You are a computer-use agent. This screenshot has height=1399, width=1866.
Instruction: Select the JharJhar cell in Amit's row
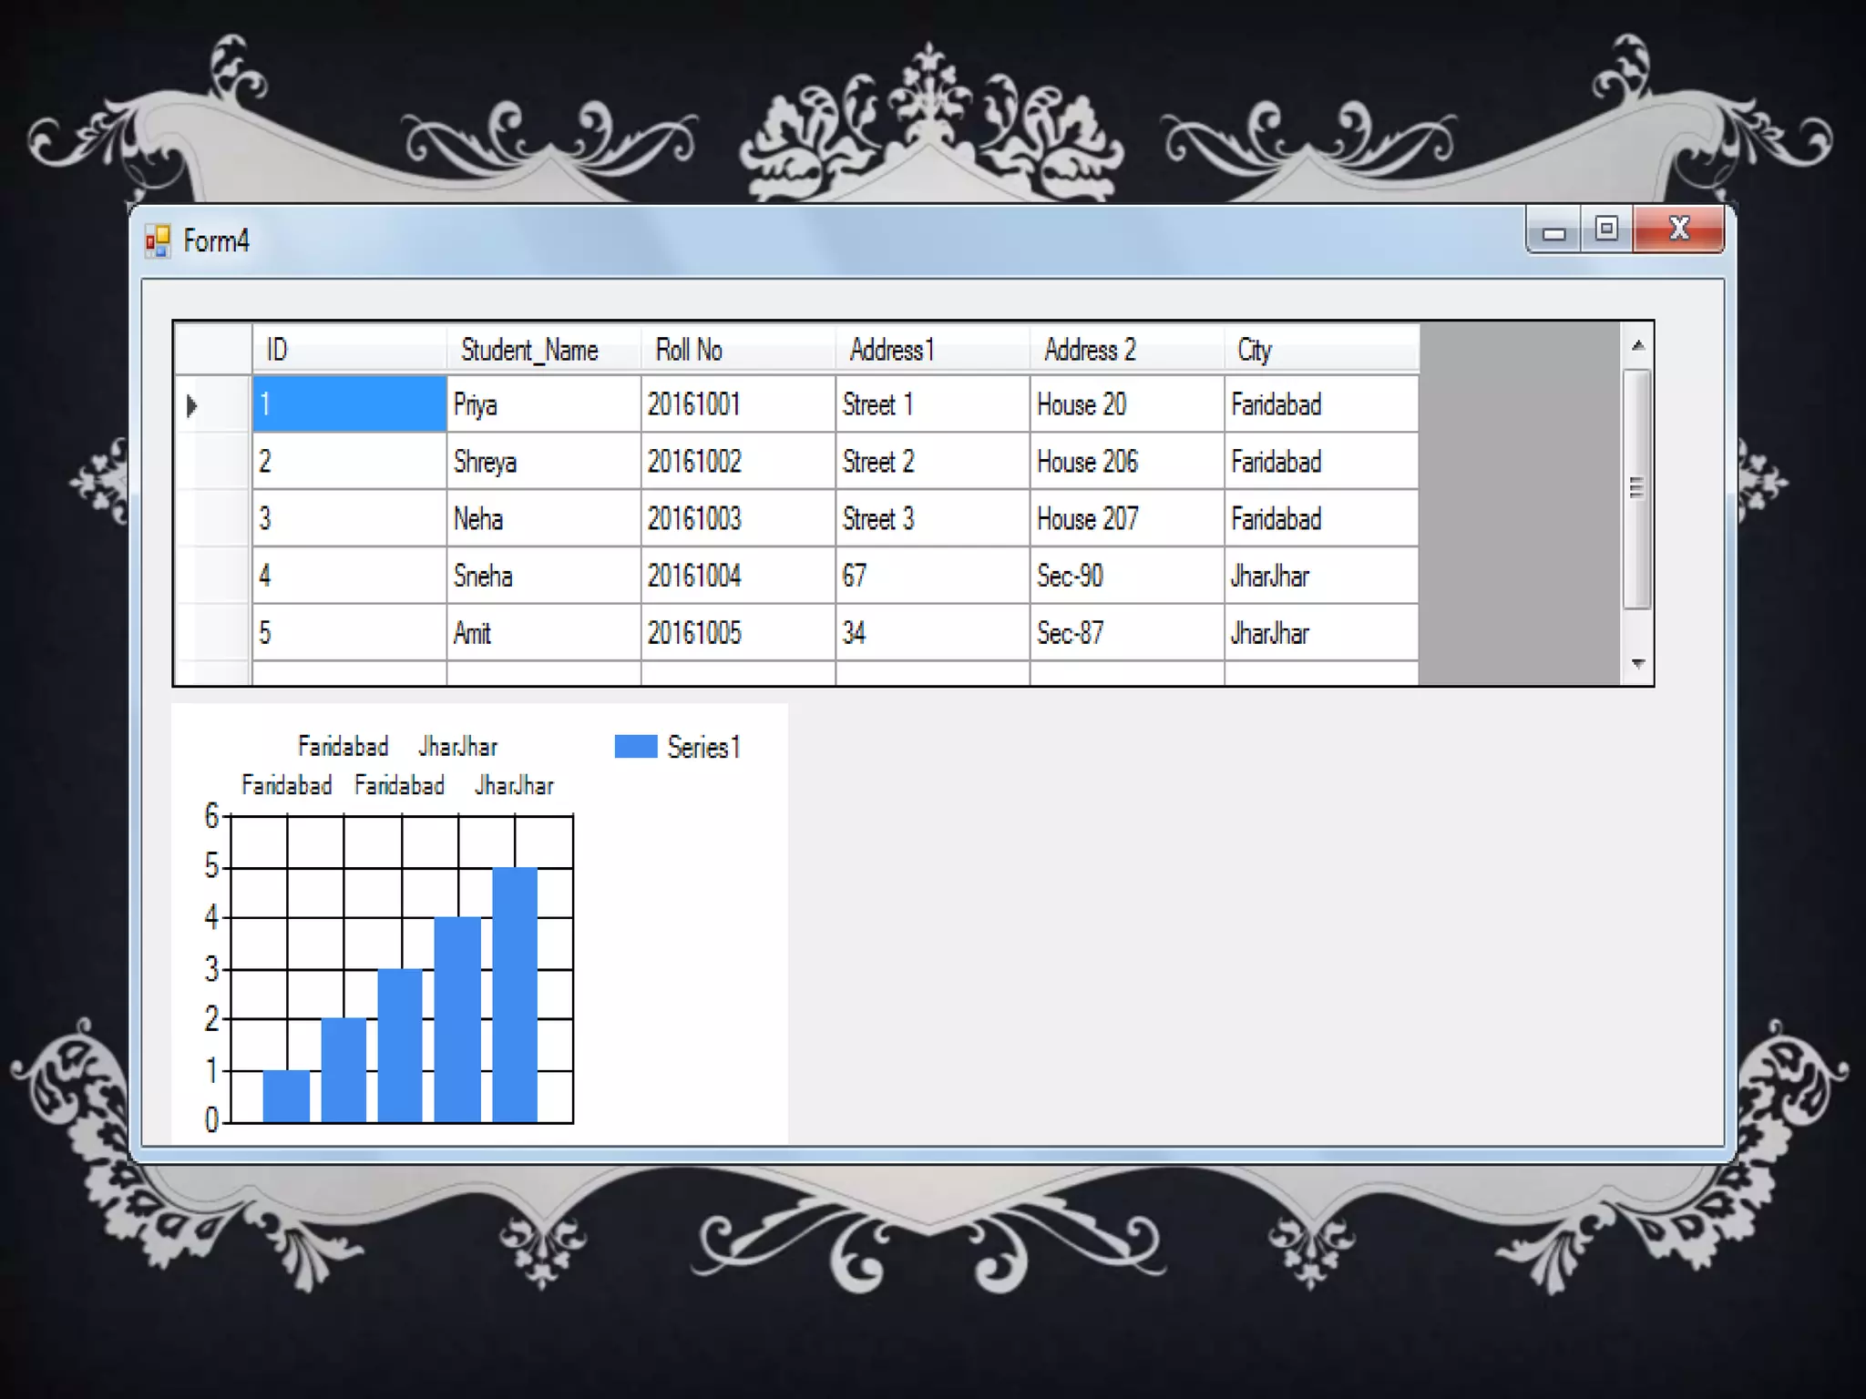tap(1320, 633)
